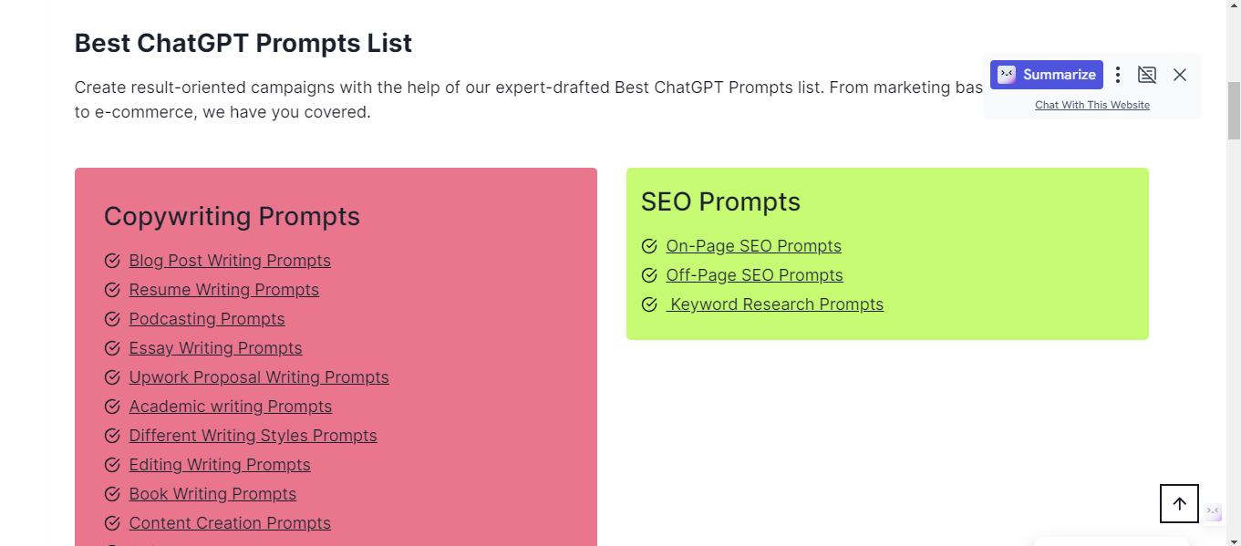Screen dimensions: 1241x546
Task: Open Book Writing Prompts
Action: pyautogui.click(x=212, y=493)
